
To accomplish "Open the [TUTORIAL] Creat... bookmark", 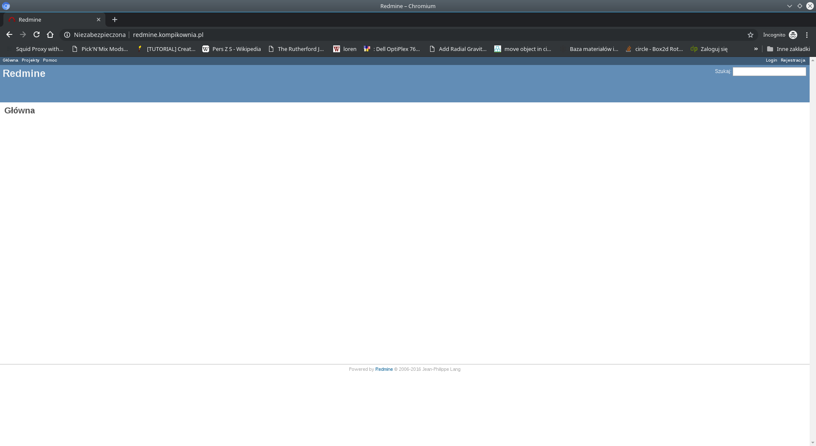I will (167, 49).
